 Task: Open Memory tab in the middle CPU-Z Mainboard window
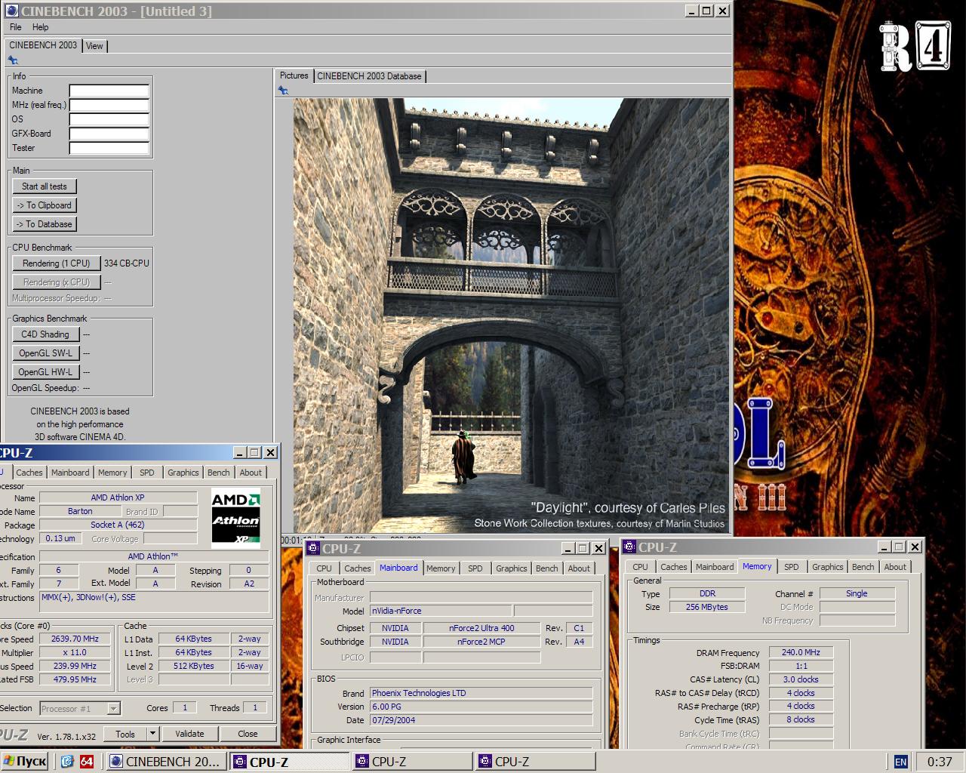pyautogui.click(x=441, y=568)
